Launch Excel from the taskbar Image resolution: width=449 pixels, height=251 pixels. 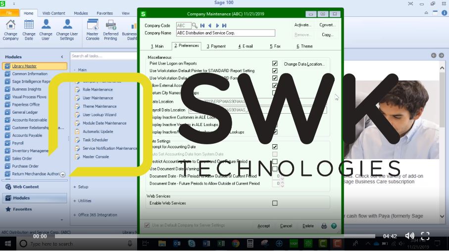221,244
